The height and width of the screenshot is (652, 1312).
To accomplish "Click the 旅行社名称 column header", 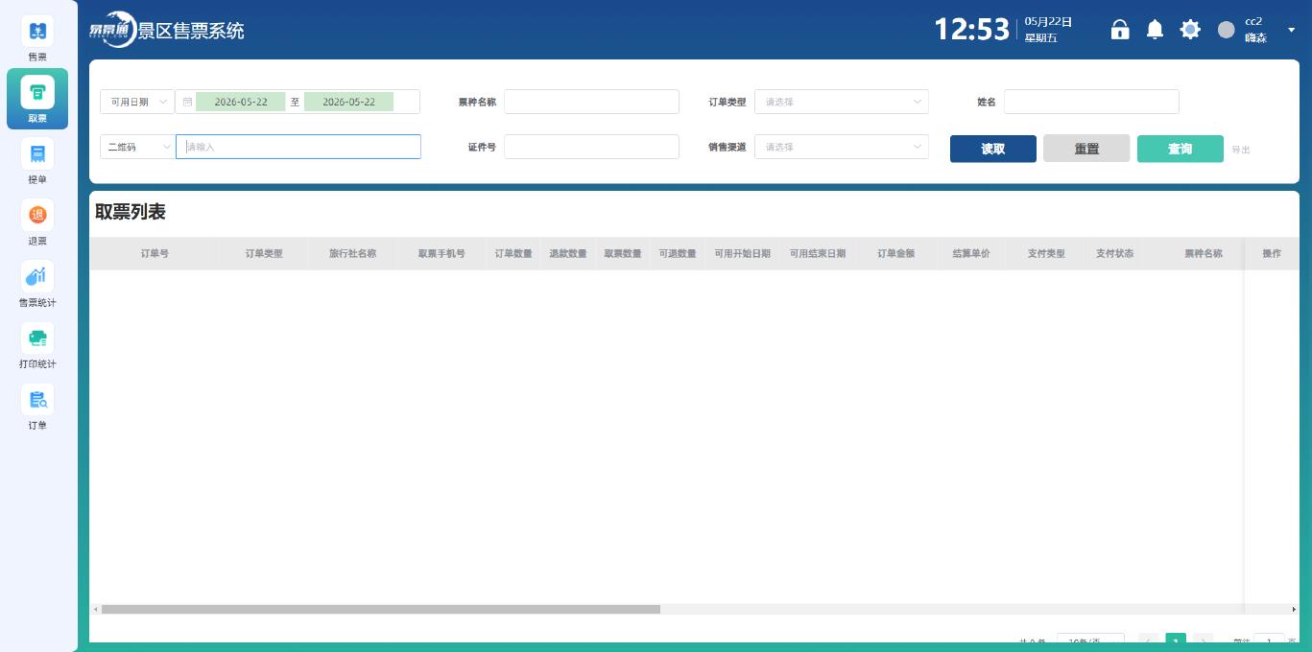I will pyautogui.click(x=352, y=254).
